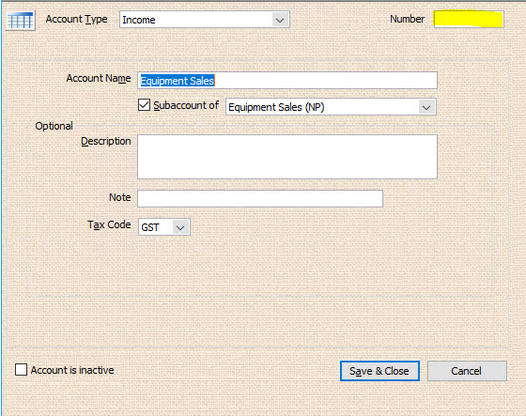Image resolution: width=526 pixels, height=416 pixels.
Task: Open the Tax Code dropdown arrow
Action: click(180, 227)
